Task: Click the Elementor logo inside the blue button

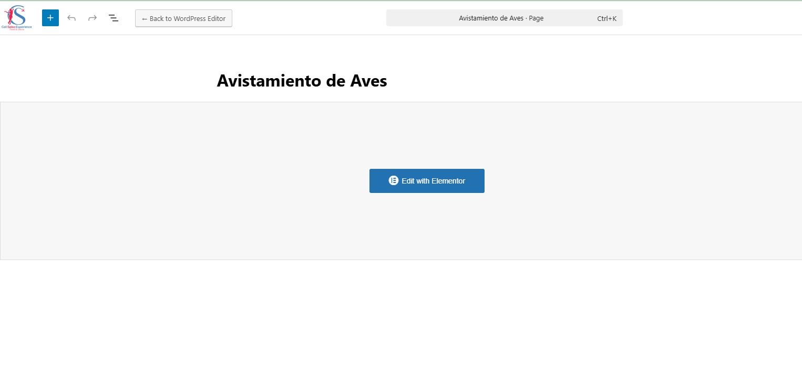Action: 394,180
